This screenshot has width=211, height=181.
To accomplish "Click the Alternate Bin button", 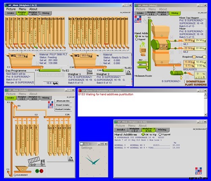I will point(63,101).
